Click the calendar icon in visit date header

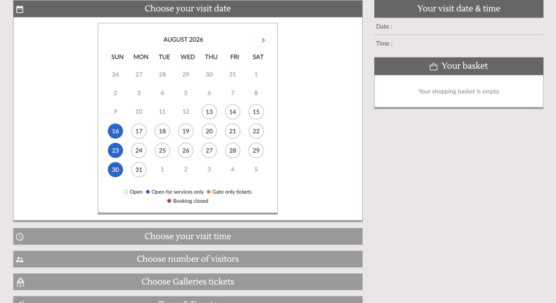(20, 9)
